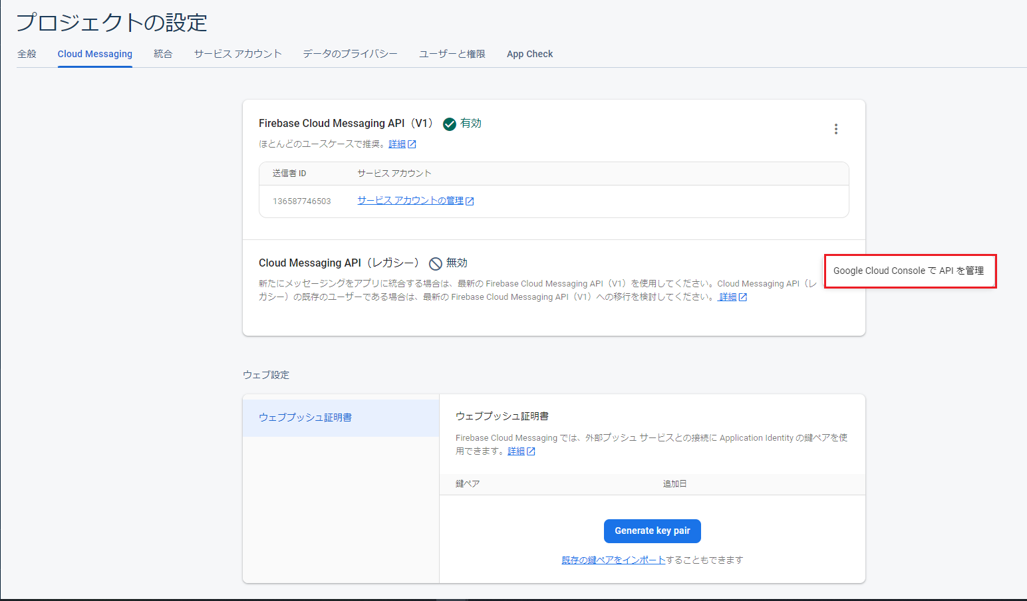Image resolution: width=1027 pixels, height=601 pixels.
Task: Select ウェブプッシュ証明書 in left panel
Action: (x=341, y=418)
